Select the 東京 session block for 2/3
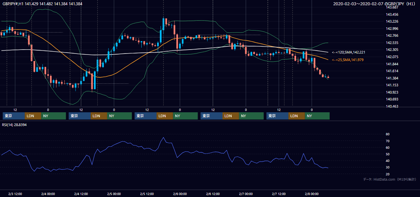 (x=14, y=116)
